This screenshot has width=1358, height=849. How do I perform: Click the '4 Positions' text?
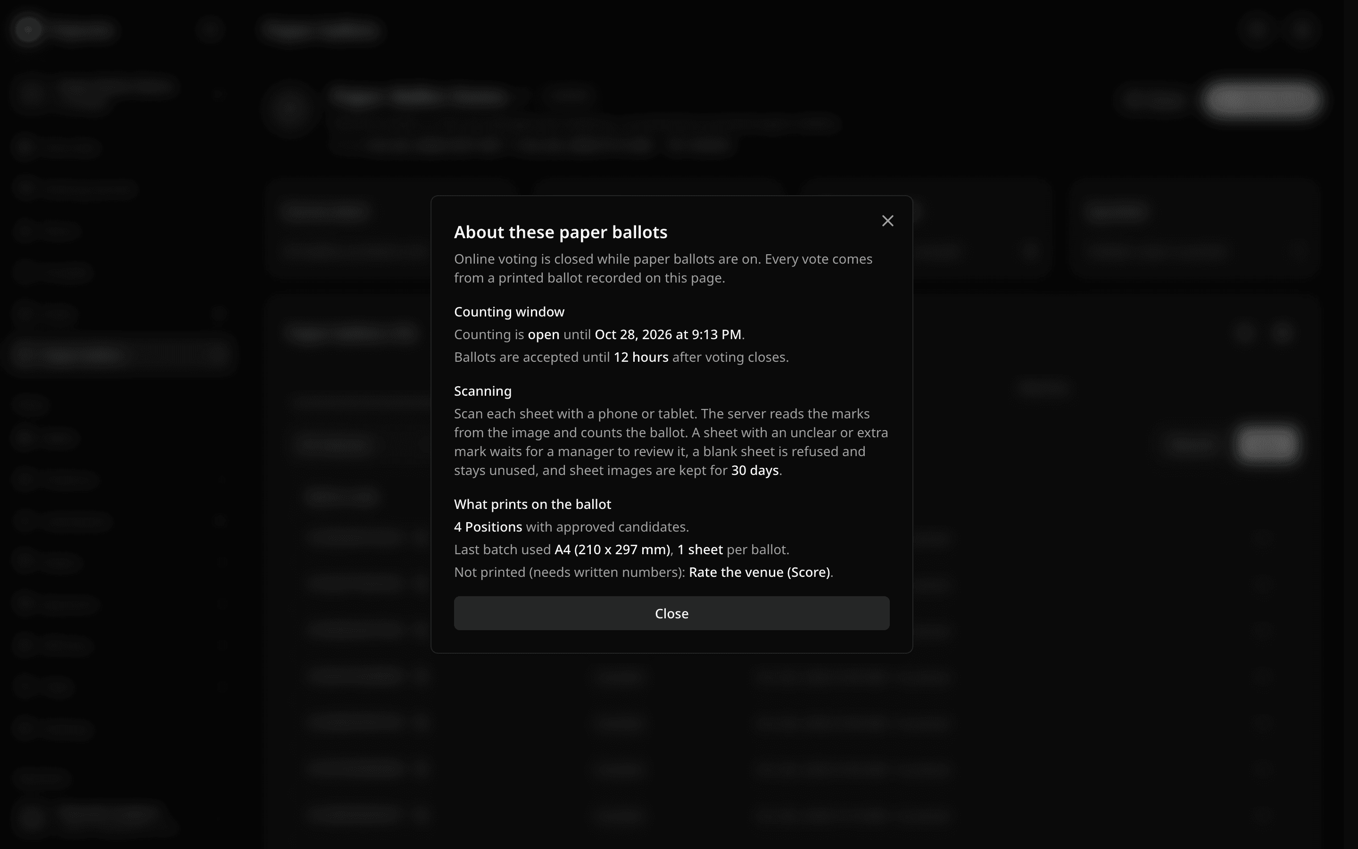488,527
